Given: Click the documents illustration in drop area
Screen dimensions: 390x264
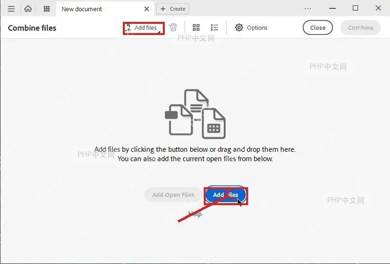Looking at the screenshot, I should (195, 114).
